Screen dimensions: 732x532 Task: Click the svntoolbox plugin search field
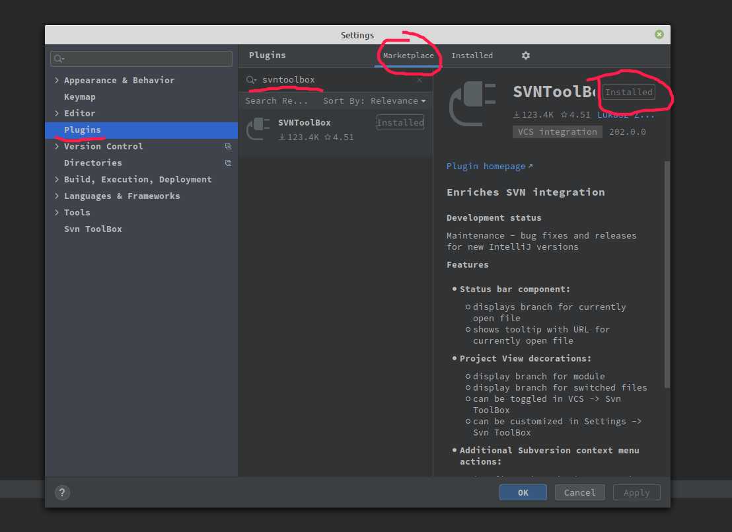(x=334, y=80)
